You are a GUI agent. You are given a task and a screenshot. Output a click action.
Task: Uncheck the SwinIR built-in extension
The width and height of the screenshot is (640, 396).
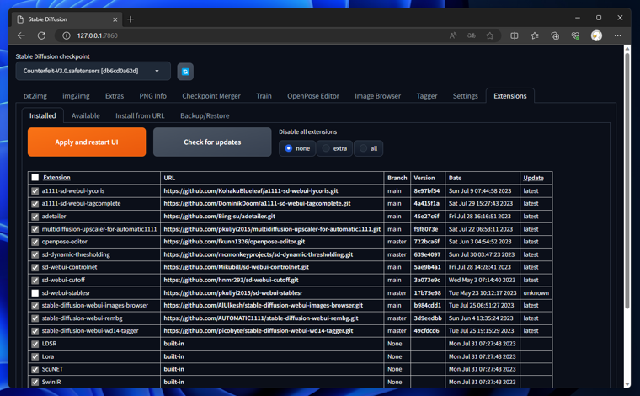coord(35,383)
